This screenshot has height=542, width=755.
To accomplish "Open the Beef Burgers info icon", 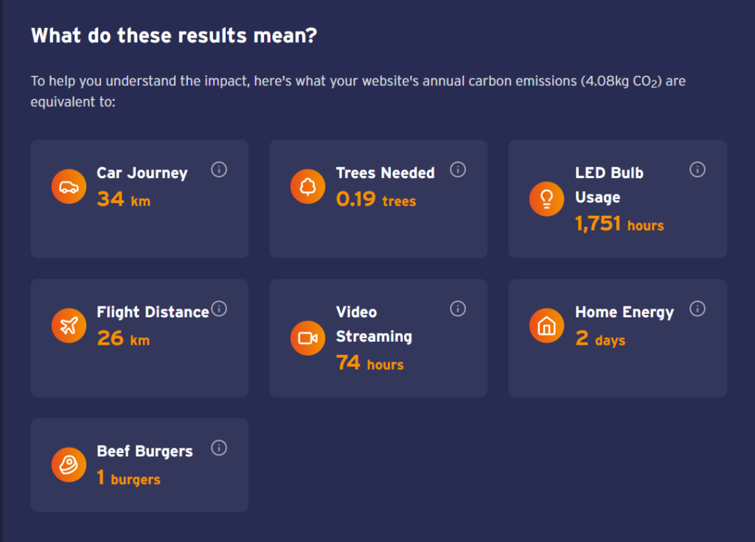I will click(219, 448).
